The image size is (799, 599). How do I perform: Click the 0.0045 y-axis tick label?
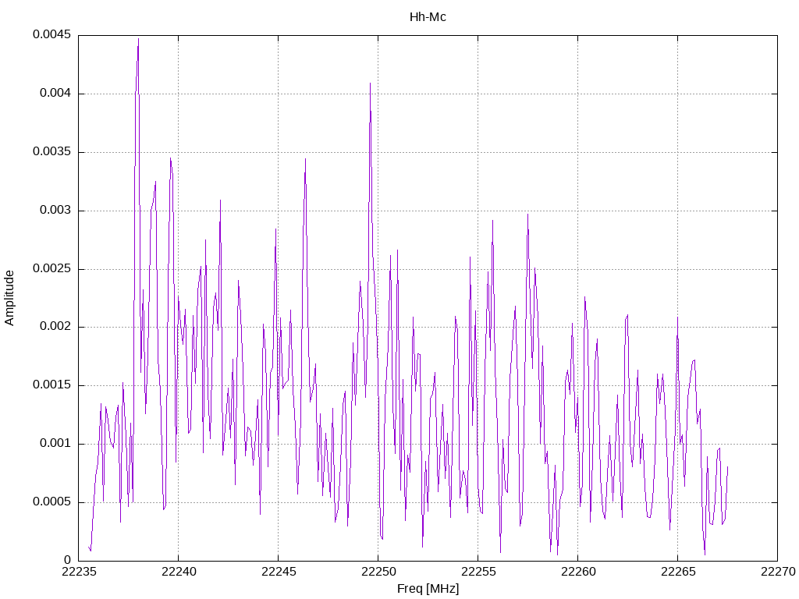click(52, 34)
